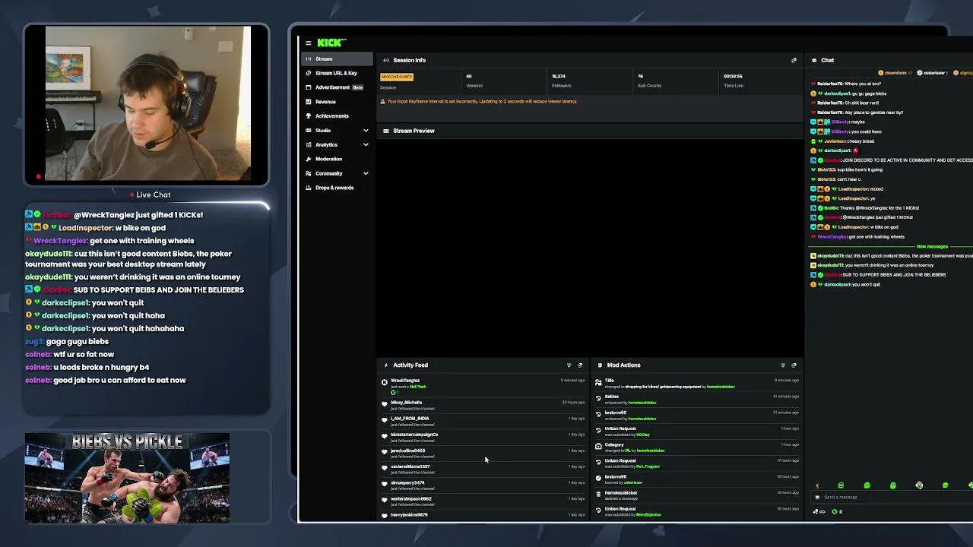
Task: Click the Chat panel header icon
Action: pos(813,60)
